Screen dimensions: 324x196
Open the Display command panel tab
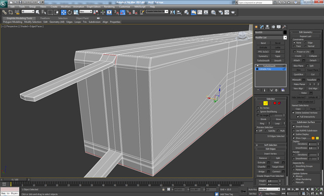click(x=279, y=27)
